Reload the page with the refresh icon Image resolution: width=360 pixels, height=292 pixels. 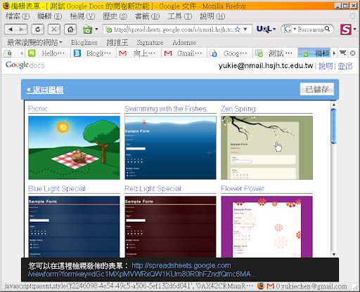click(37, 29)
